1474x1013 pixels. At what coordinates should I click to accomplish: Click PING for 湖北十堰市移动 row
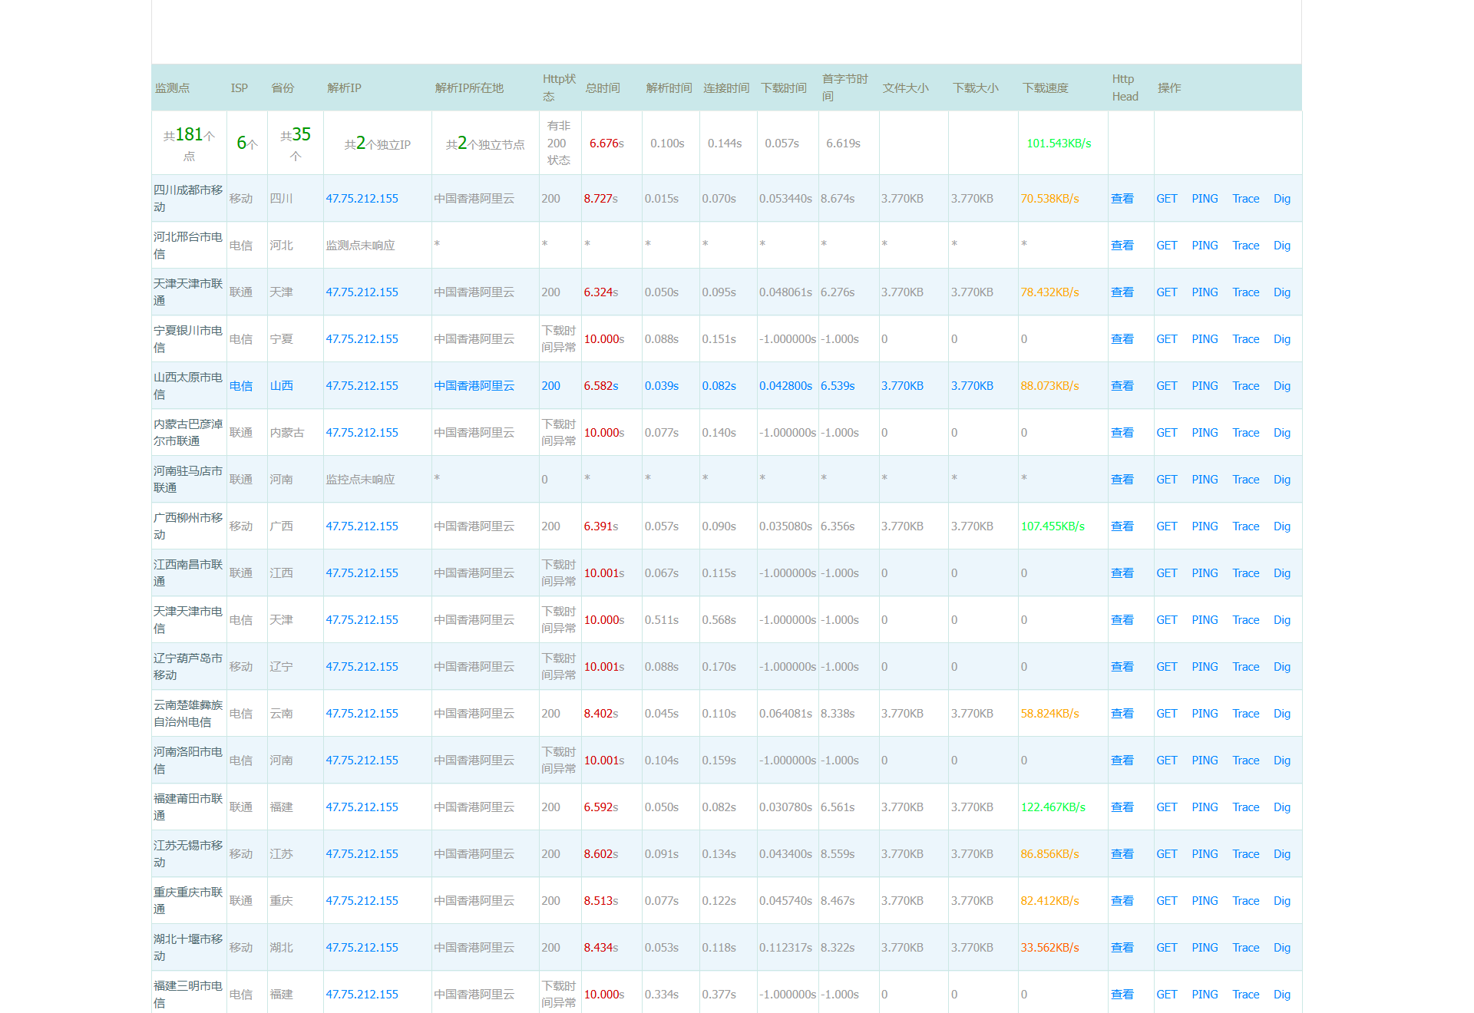coord(1205,948)
